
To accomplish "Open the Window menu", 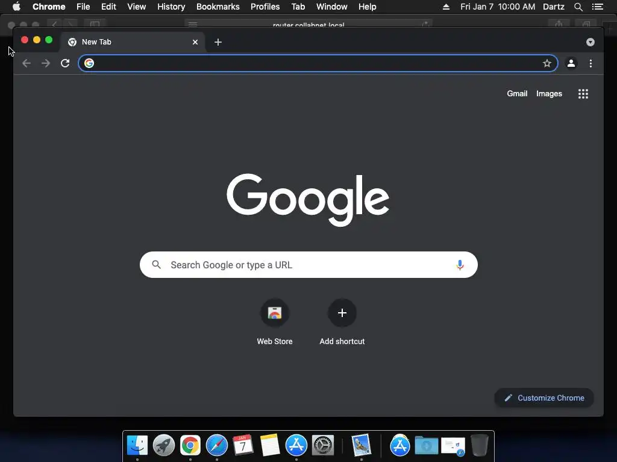I will (x=332, y=7).
